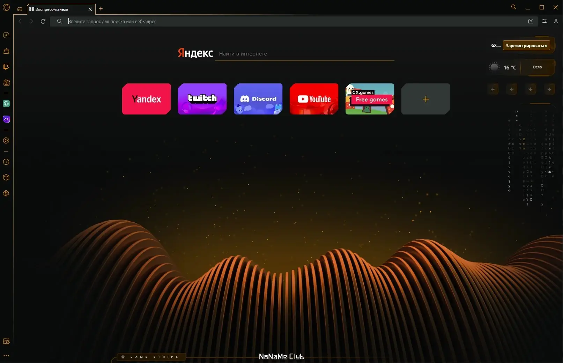Open wallpaper picture icon at sidebar bottom
Viewport: 563px width, 363px height.
coord(6,341)
